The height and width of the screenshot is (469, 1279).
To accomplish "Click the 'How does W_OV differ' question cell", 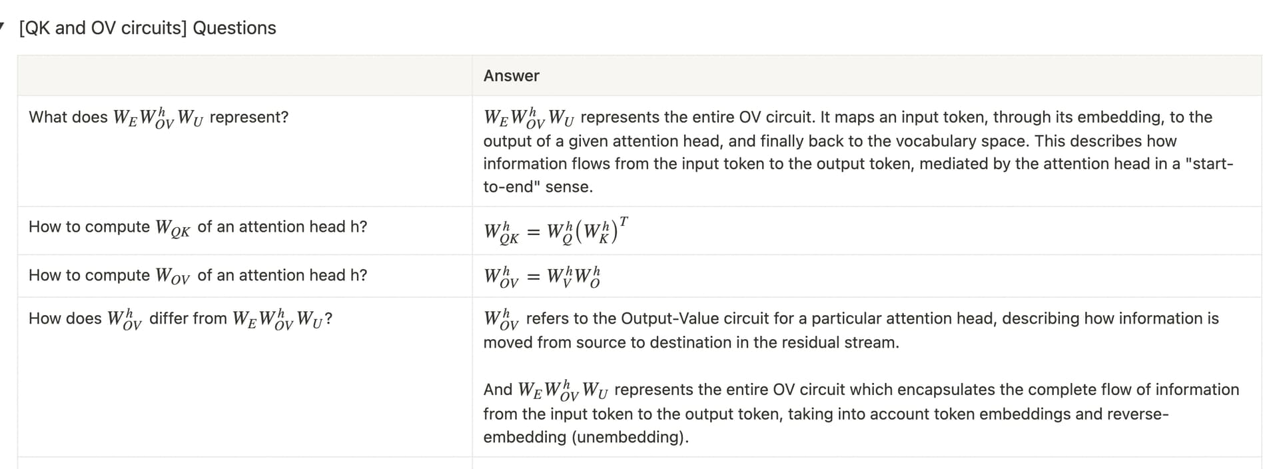I will (244, 377).
